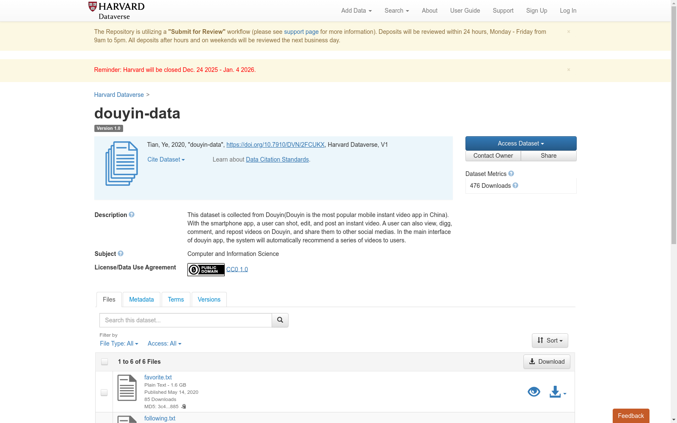Open the dataset DOI link
Viewport: 677px width, 423px height.
275,145
